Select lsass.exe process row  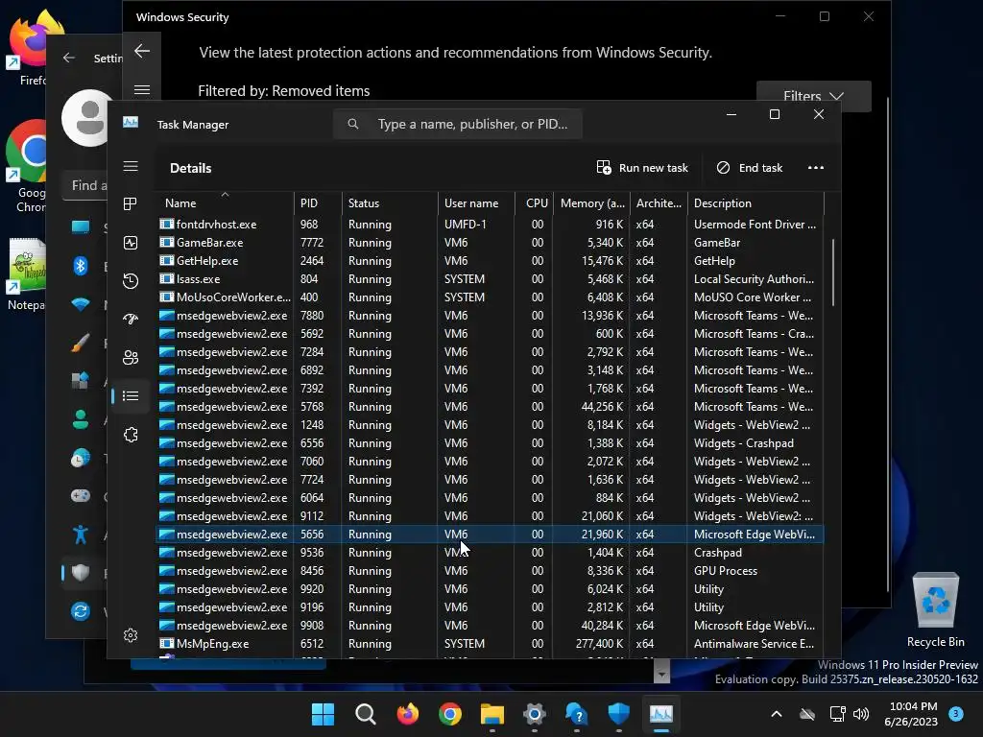489,279
